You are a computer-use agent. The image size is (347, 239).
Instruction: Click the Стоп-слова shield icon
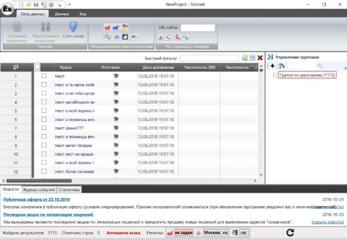pos(73,27)
